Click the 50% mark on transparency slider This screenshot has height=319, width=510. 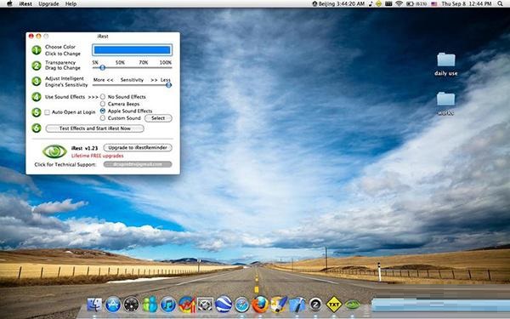[120, 62]
